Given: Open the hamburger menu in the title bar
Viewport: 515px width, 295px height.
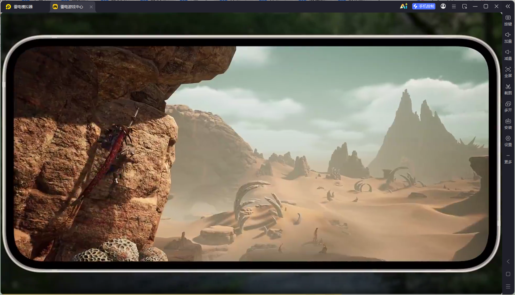Looking at the screenshot, I should pyautogui.click(x=454, y=6).
